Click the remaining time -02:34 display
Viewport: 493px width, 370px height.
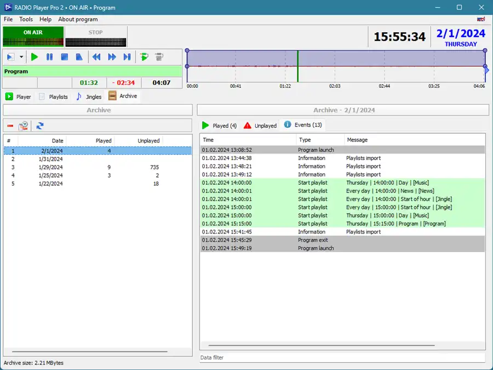tap(124, 83)
